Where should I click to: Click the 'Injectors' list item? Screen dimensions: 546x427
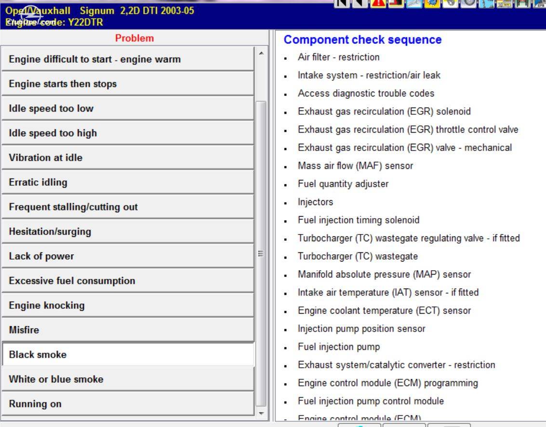pyautogui.click(x=316, y=202)
